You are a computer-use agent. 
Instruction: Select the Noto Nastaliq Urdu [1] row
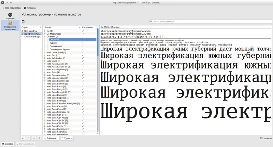70,70
